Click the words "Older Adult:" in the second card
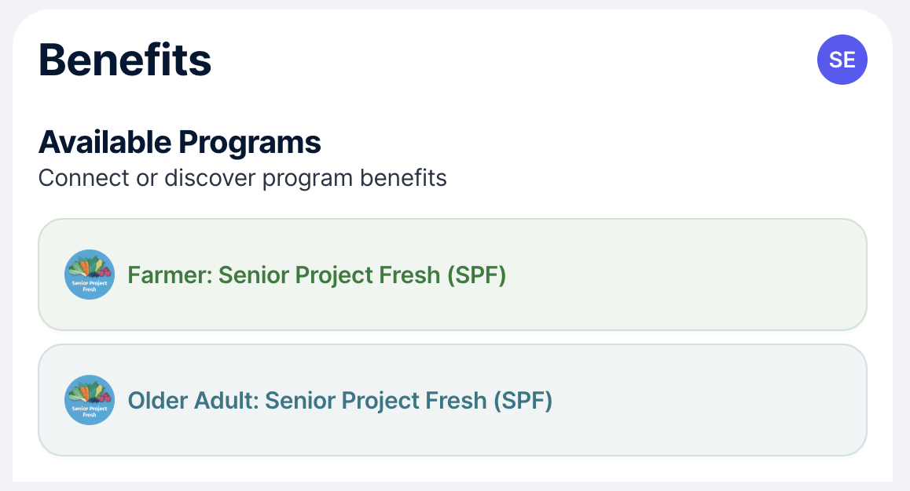The width and height of the screenshot is (910, 491). [193, 401]
